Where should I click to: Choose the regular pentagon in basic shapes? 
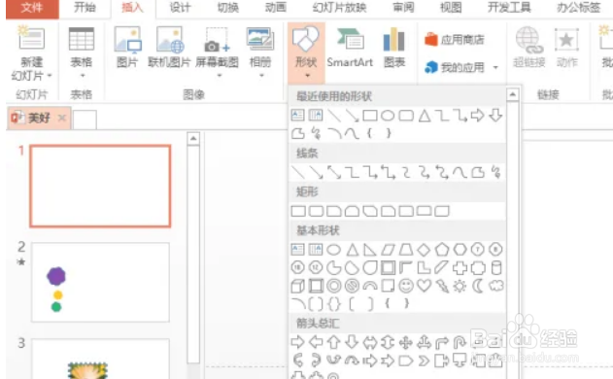coord(442,250)
